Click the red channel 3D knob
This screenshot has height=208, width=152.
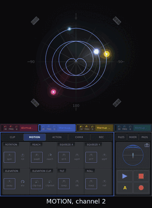[6, 128]
